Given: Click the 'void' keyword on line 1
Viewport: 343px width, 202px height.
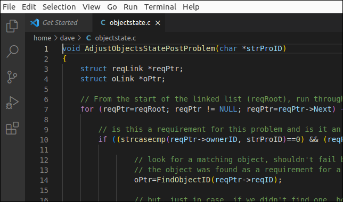Looking at the screenshot, I should point(71,48).
